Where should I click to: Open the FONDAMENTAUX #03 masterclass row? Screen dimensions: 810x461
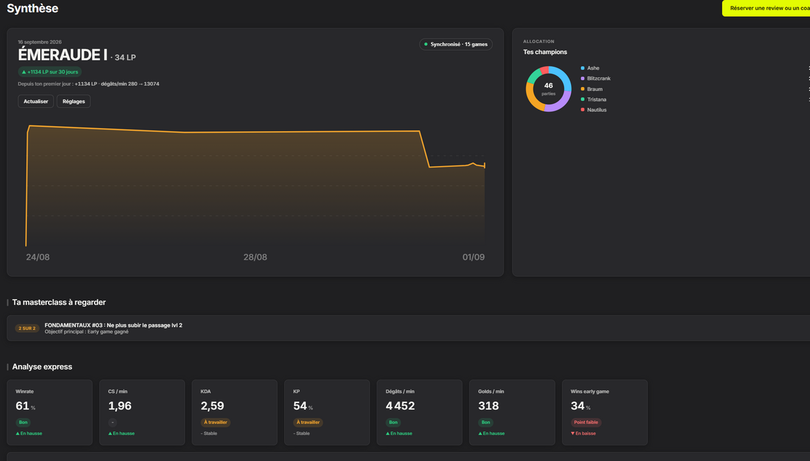[408, 328]
